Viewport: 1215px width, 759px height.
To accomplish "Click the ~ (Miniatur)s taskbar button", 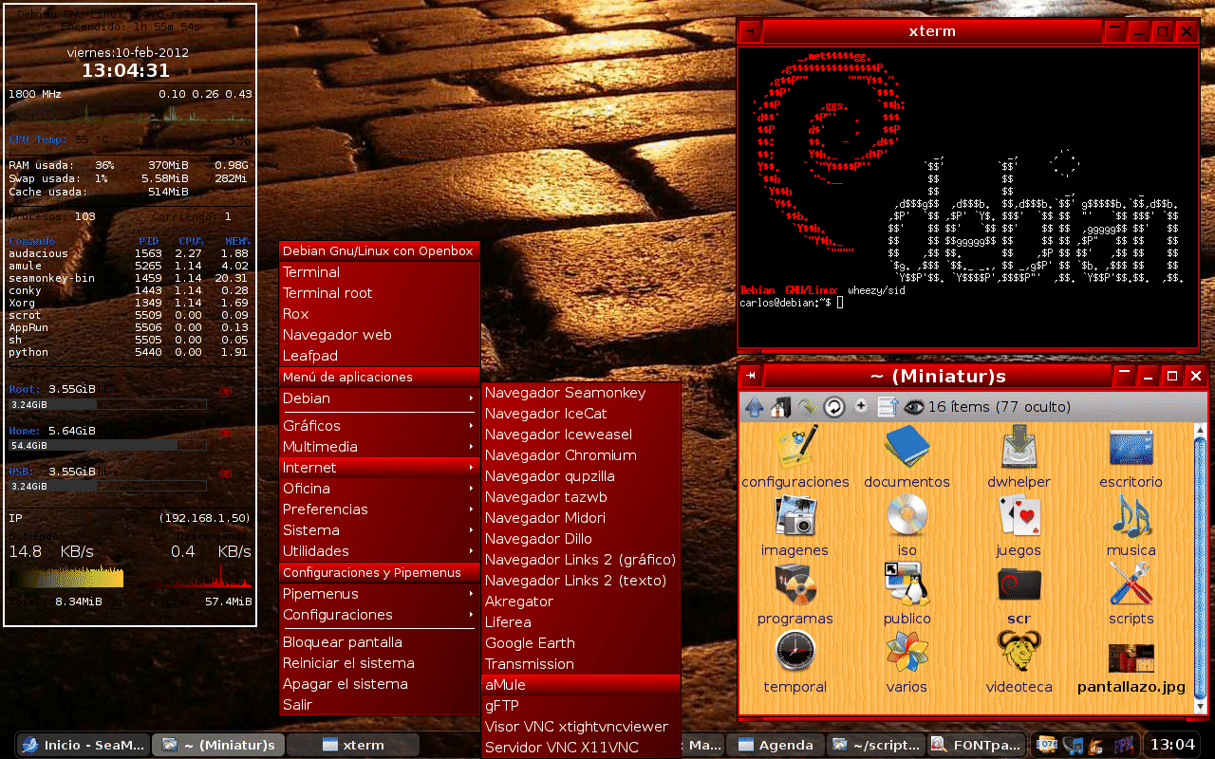I will pyautogui.click(x=218, y=745).
